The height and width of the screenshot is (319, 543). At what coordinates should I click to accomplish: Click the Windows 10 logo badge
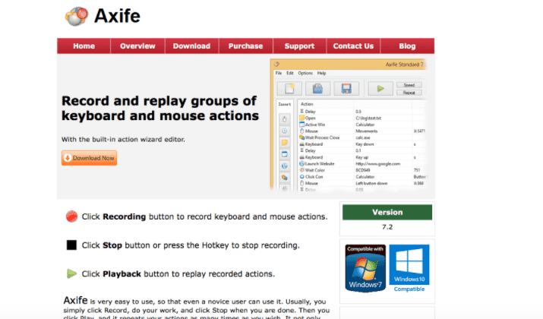409,264
